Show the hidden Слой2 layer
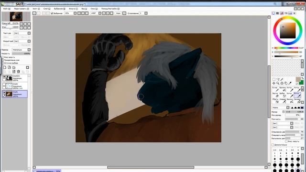This screenshot has width=306, height=172. [4, 85]
